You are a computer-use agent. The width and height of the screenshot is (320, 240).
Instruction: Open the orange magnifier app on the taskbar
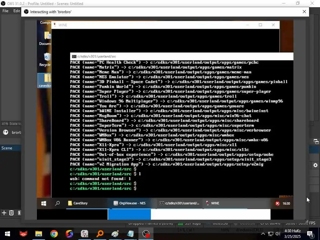[100, 234]
